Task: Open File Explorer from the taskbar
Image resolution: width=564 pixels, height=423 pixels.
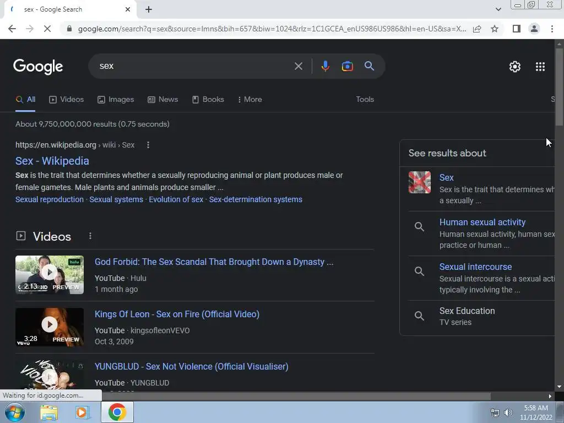Action: 49,413
